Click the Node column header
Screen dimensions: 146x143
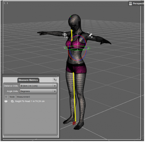tap(12, 97)
